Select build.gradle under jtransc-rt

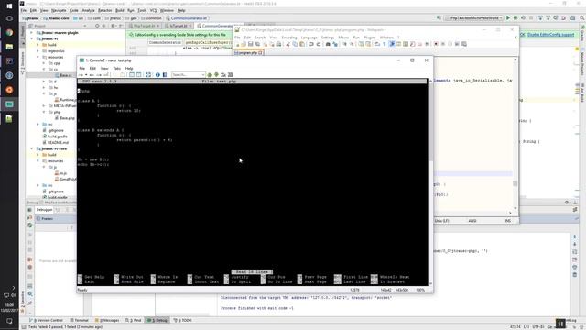[x=55, y=137]
